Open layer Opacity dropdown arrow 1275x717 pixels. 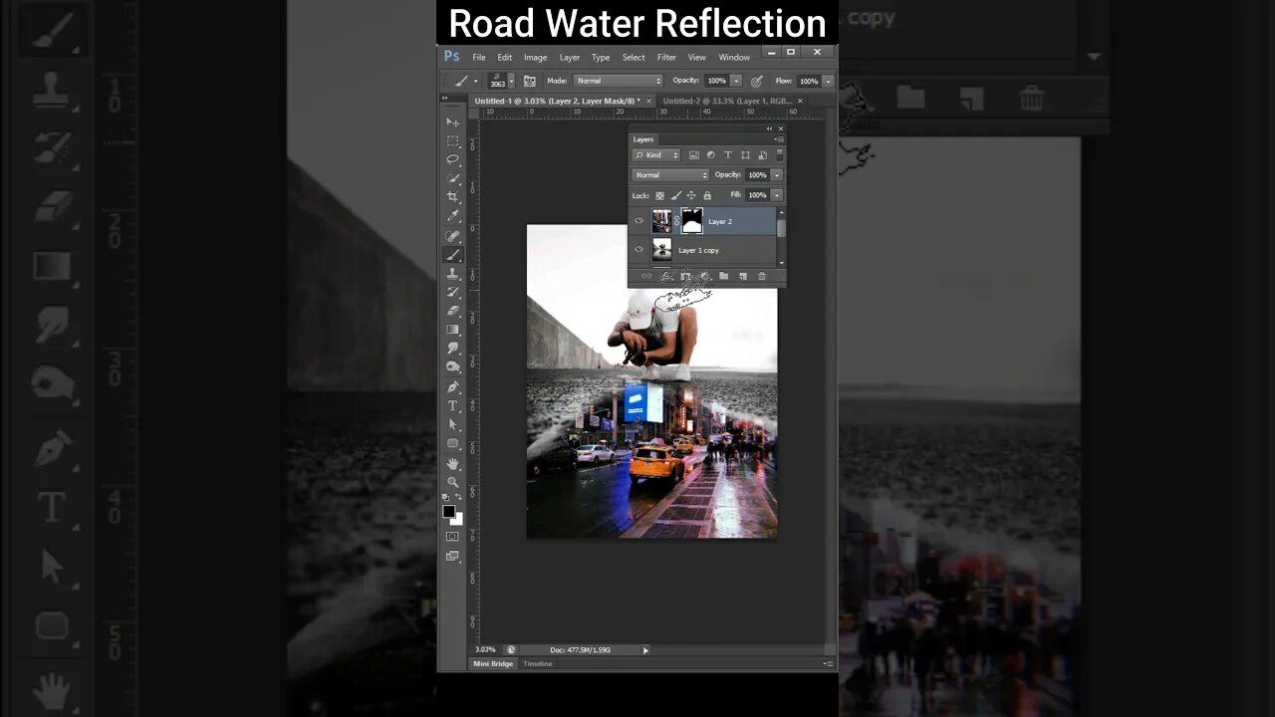click(777, 175)
